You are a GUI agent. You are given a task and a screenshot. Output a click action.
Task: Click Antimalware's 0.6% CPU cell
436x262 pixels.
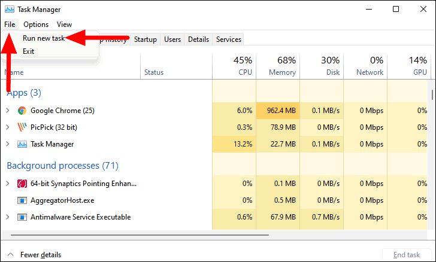click(234, 217)
